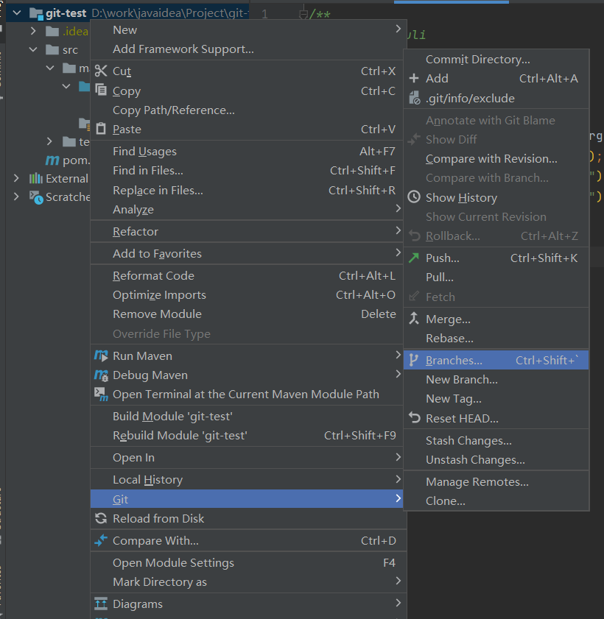Choose Find in Files from context menu
The image size is (604, 619).
tap(148, 170)
